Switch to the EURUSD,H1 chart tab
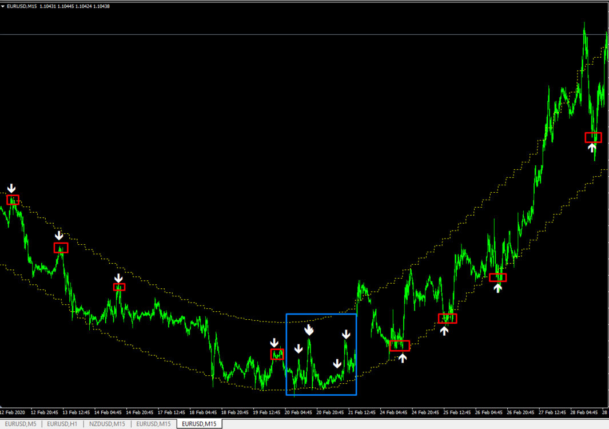Image resolution: width=609 pixels, height=429 pixels. [62, 424]
